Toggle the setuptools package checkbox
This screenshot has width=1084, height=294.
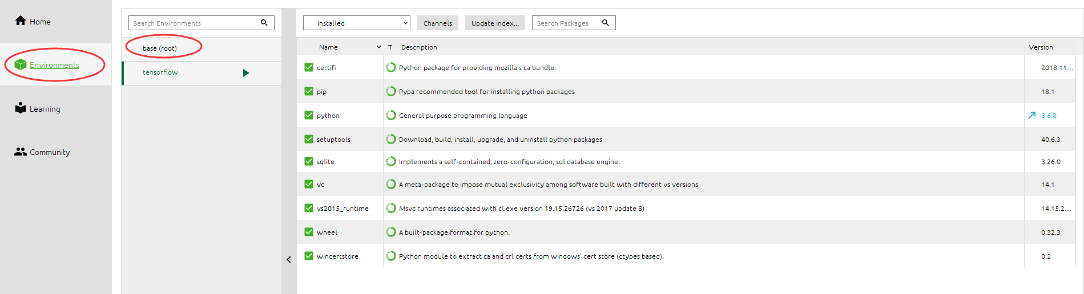pos(309,139)
